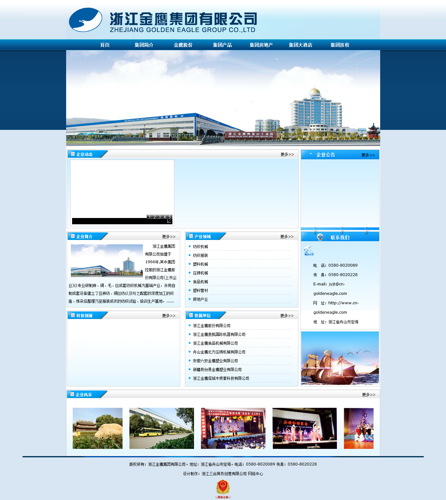Open 更多 link in 企业公告 section

tap(368, 155)
